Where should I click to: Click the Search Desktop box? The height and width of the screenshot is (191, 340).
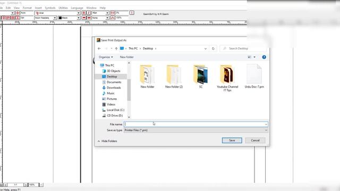243,48
